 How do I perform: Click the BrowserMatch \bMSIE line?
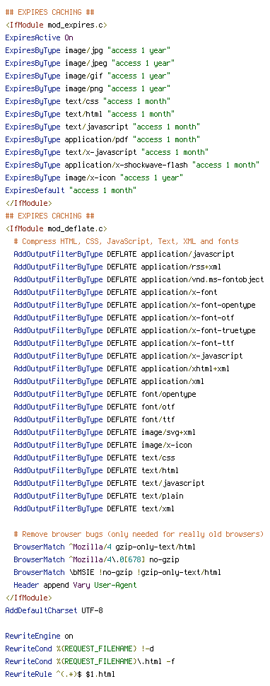pyautogui.click(x=117, y=572)
